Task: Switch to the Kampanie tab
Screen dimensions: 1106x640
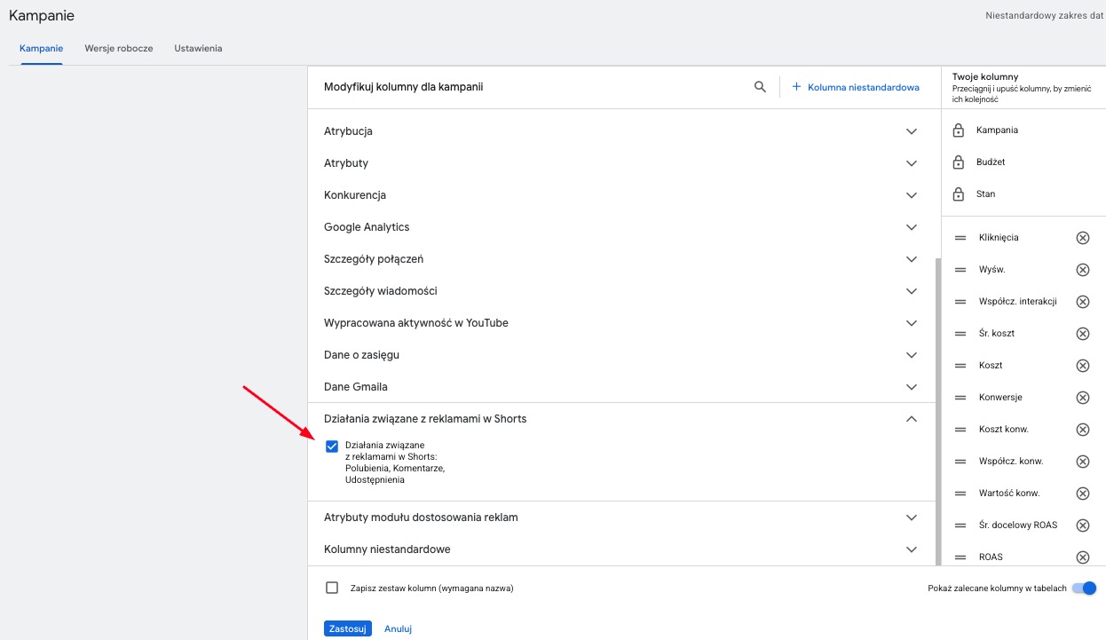Action: point(41,48)
